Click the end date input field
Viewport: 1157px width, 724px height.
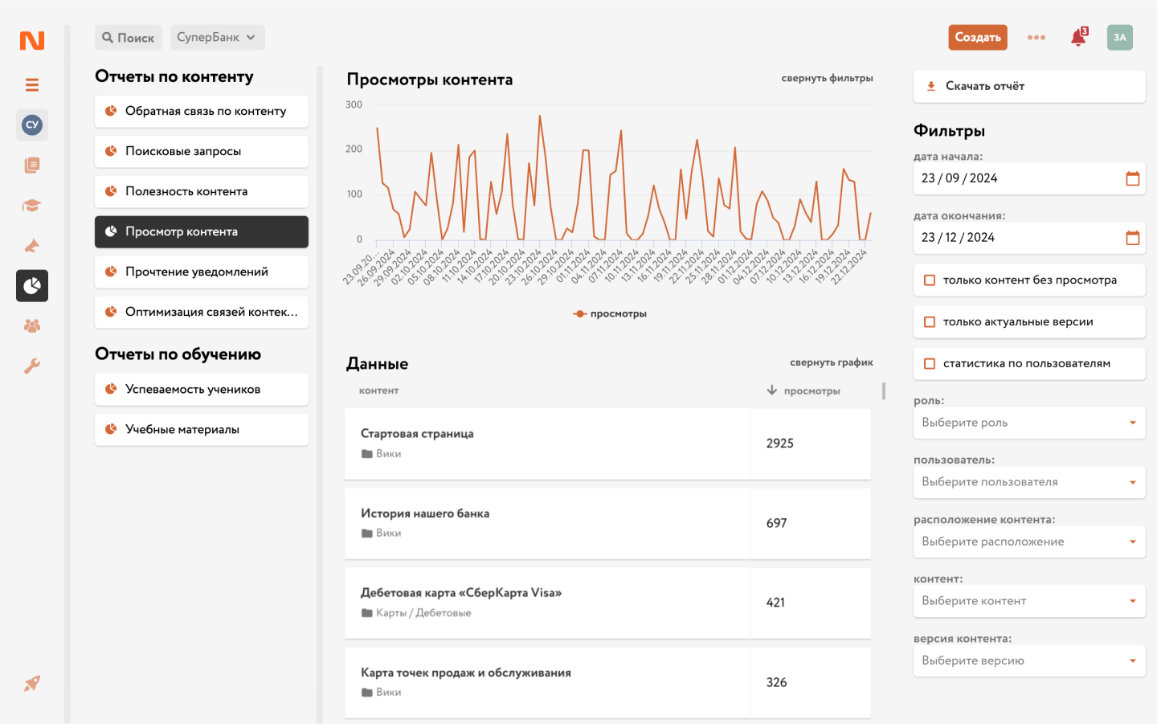pyautogui.click(x=1016, y=238)
